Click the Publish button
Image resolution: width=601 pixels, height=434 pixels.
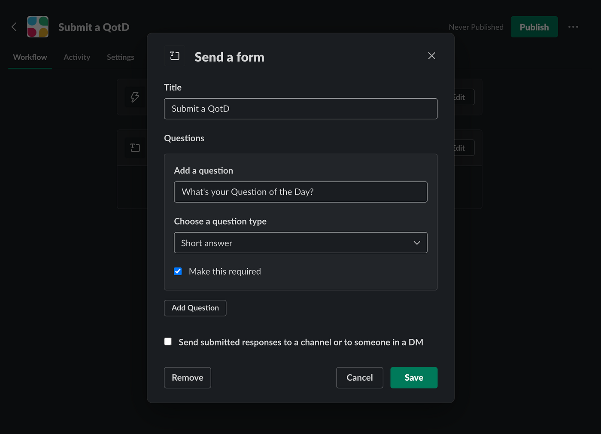[534, 27]
